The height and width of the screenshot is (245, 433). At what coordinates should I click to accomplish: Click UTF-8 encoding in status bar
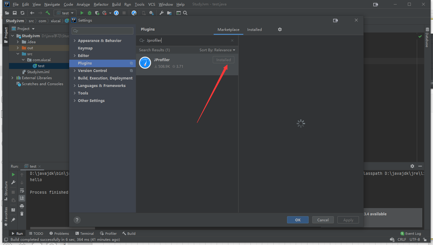pyautogui.click(x=415, y=239)
